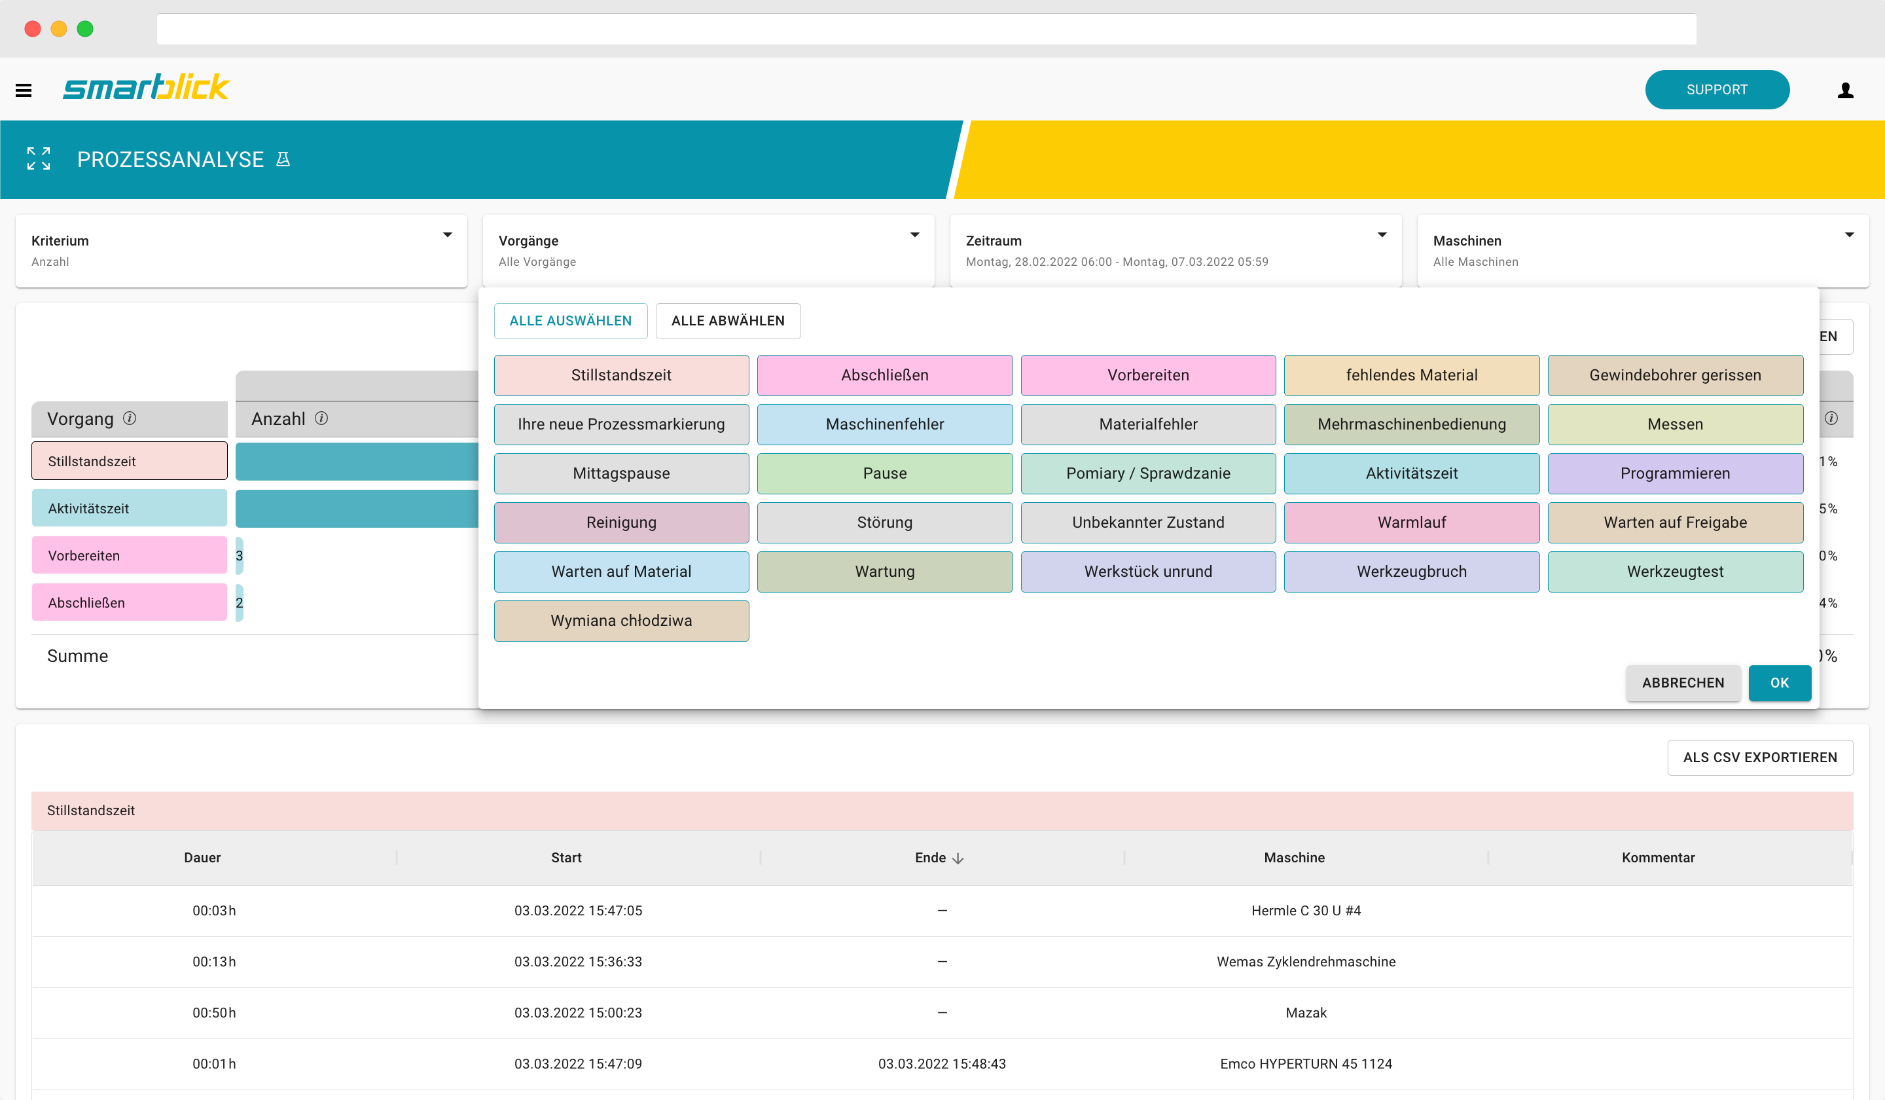The width and height of the screenshot is (1885, 1100).
Task: Click the filter flask icon beside PROZESSANALYSE
Action: click(x=282, y=158)
